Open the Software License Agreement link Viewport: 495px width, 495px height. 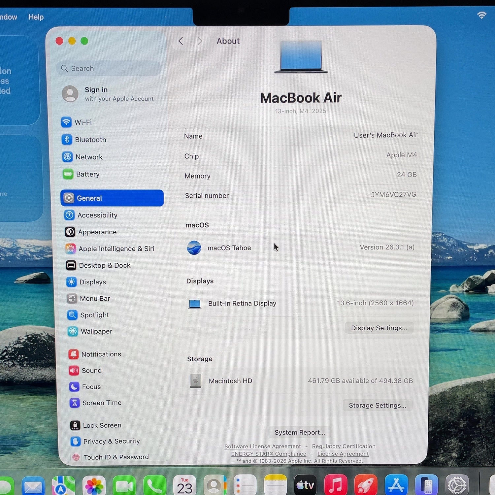tap(263, 446)
